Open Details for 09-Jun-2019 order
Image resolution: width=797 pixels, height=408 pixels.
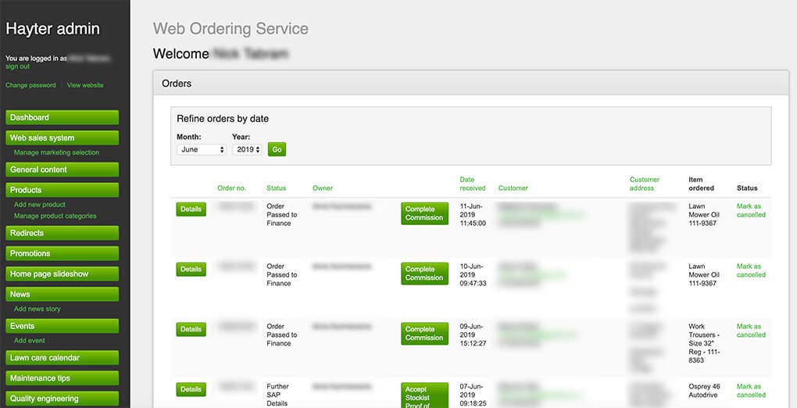(191, 329)
